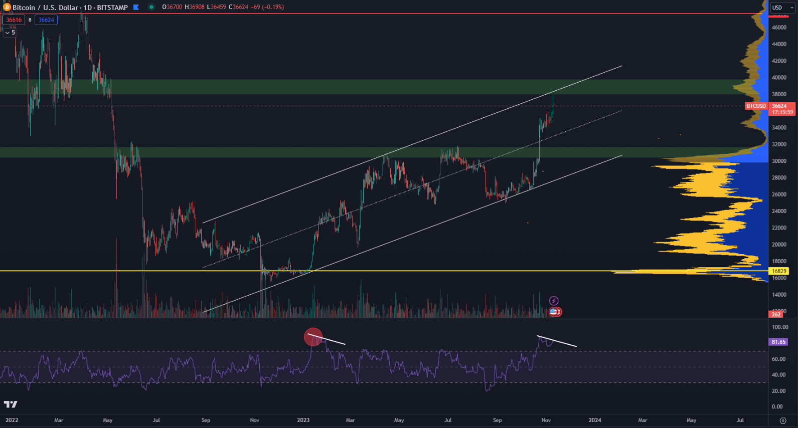The width and height of the screenshot is (798, 428).
Task: Click the 40.00 RSI axis label
Action: [778, 375]
